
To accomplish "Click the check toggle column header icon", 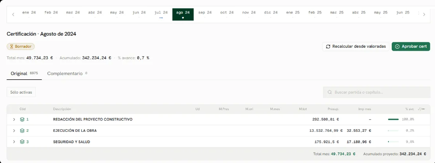I will coord(421,109).
